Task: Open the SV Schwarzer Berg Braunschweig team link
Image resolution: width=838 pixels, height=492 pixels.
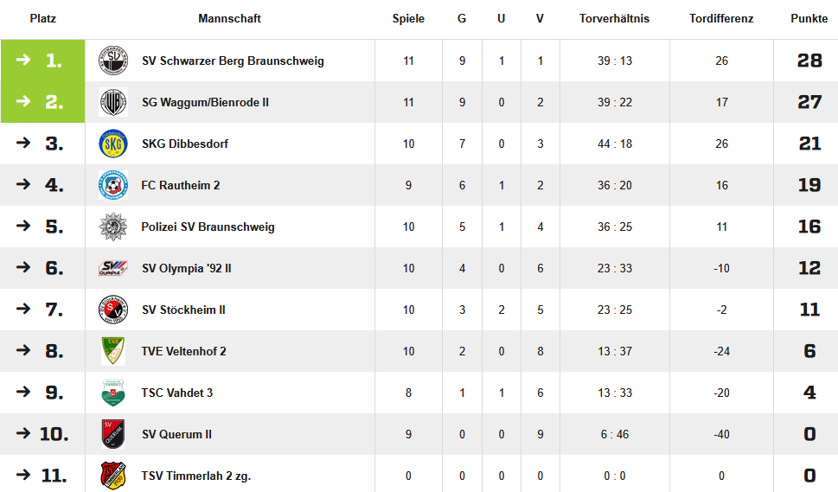Action: [233, 61]
